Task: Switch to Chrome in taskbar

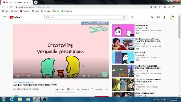Action: click(36, 99)
